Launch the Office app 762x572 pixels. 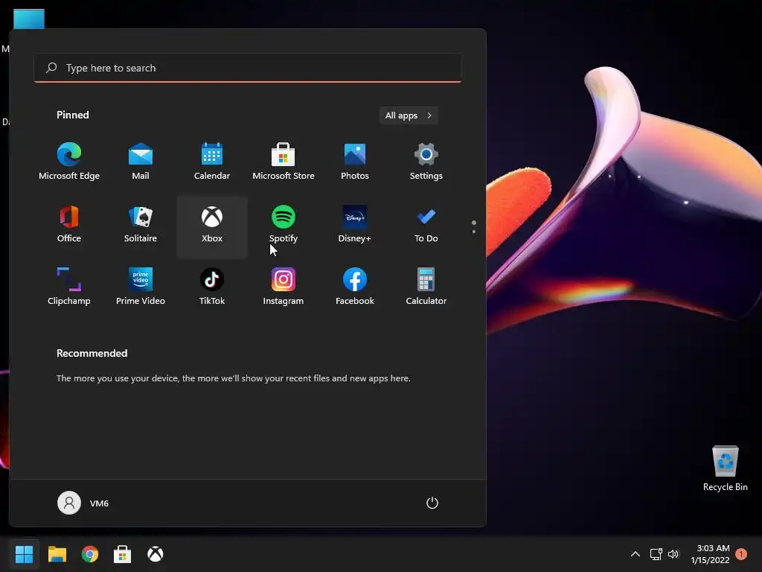[69, 224]
